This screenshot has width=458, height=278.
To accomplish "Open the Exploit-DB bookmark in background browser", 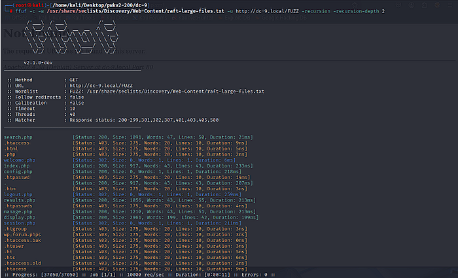I will [x=234, y=18].
